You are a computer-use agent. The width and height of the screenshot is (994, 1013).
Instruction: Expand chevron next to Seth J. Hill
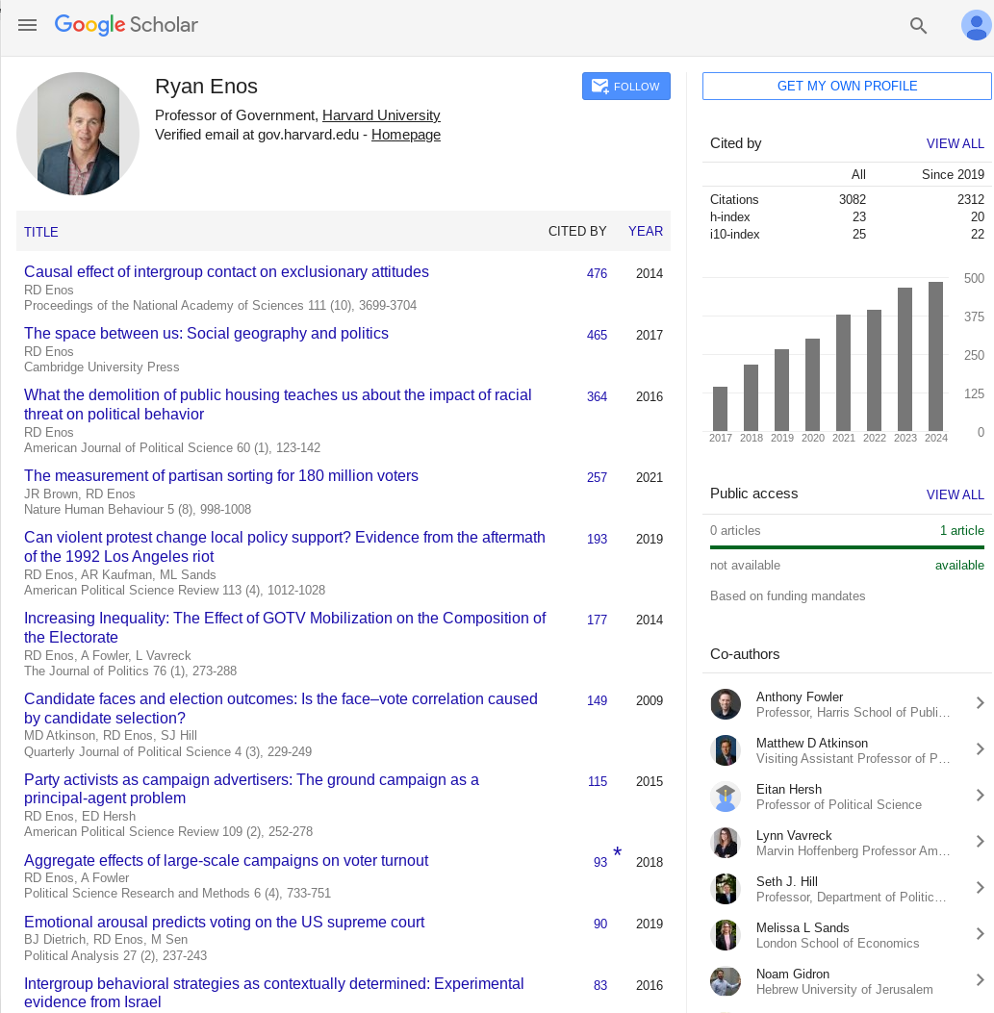980,888
